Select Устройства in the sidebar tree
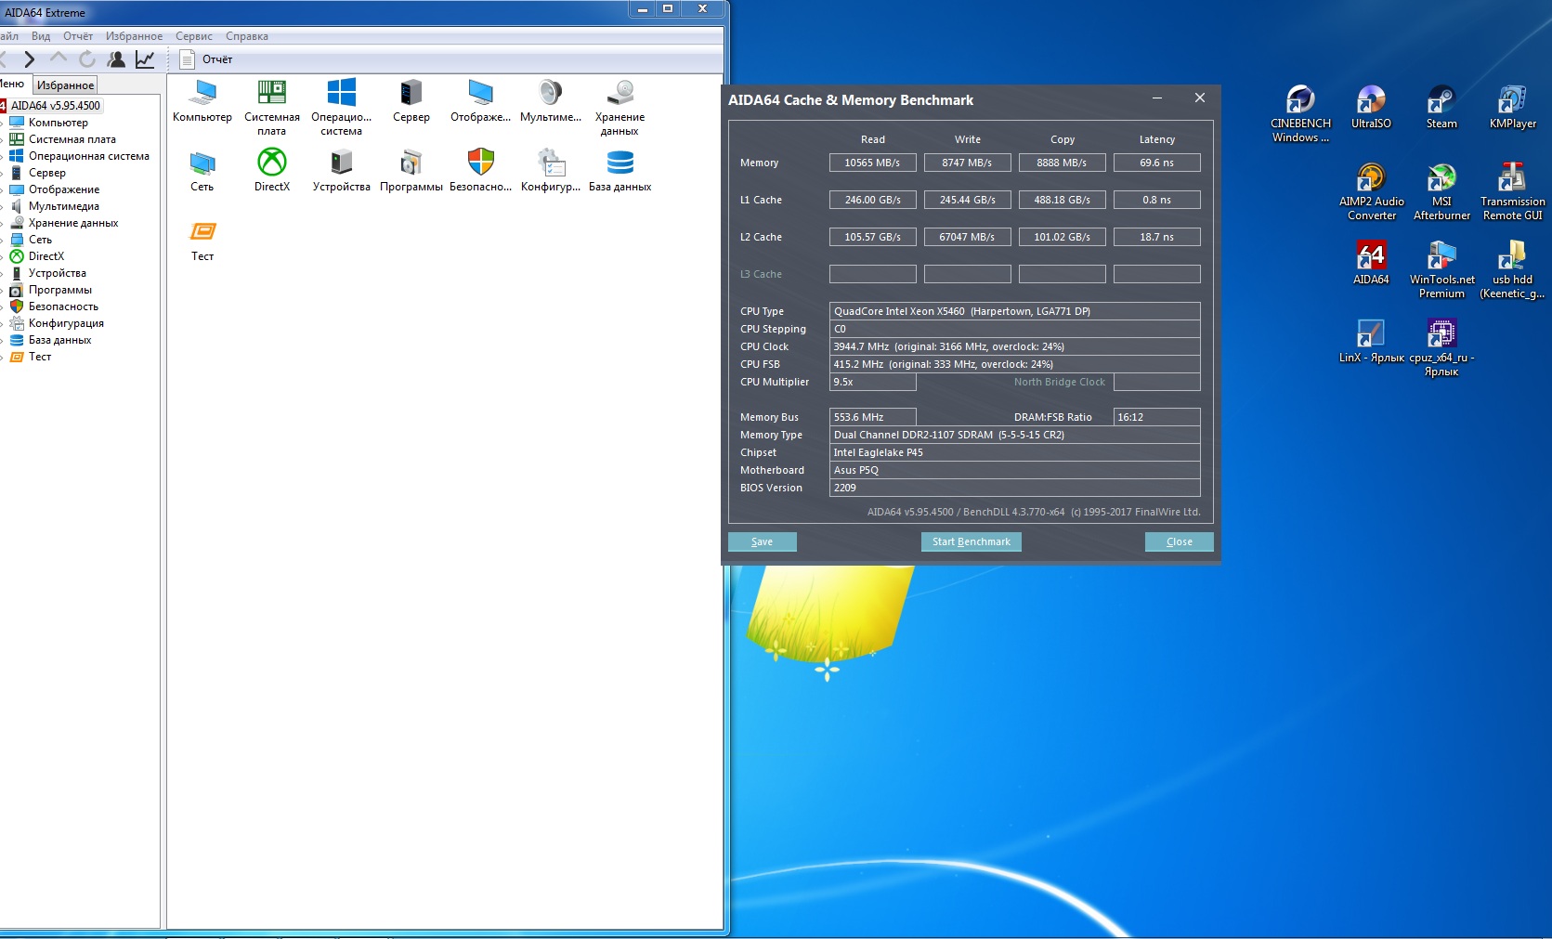1552x939 pixels. point(58,273)
